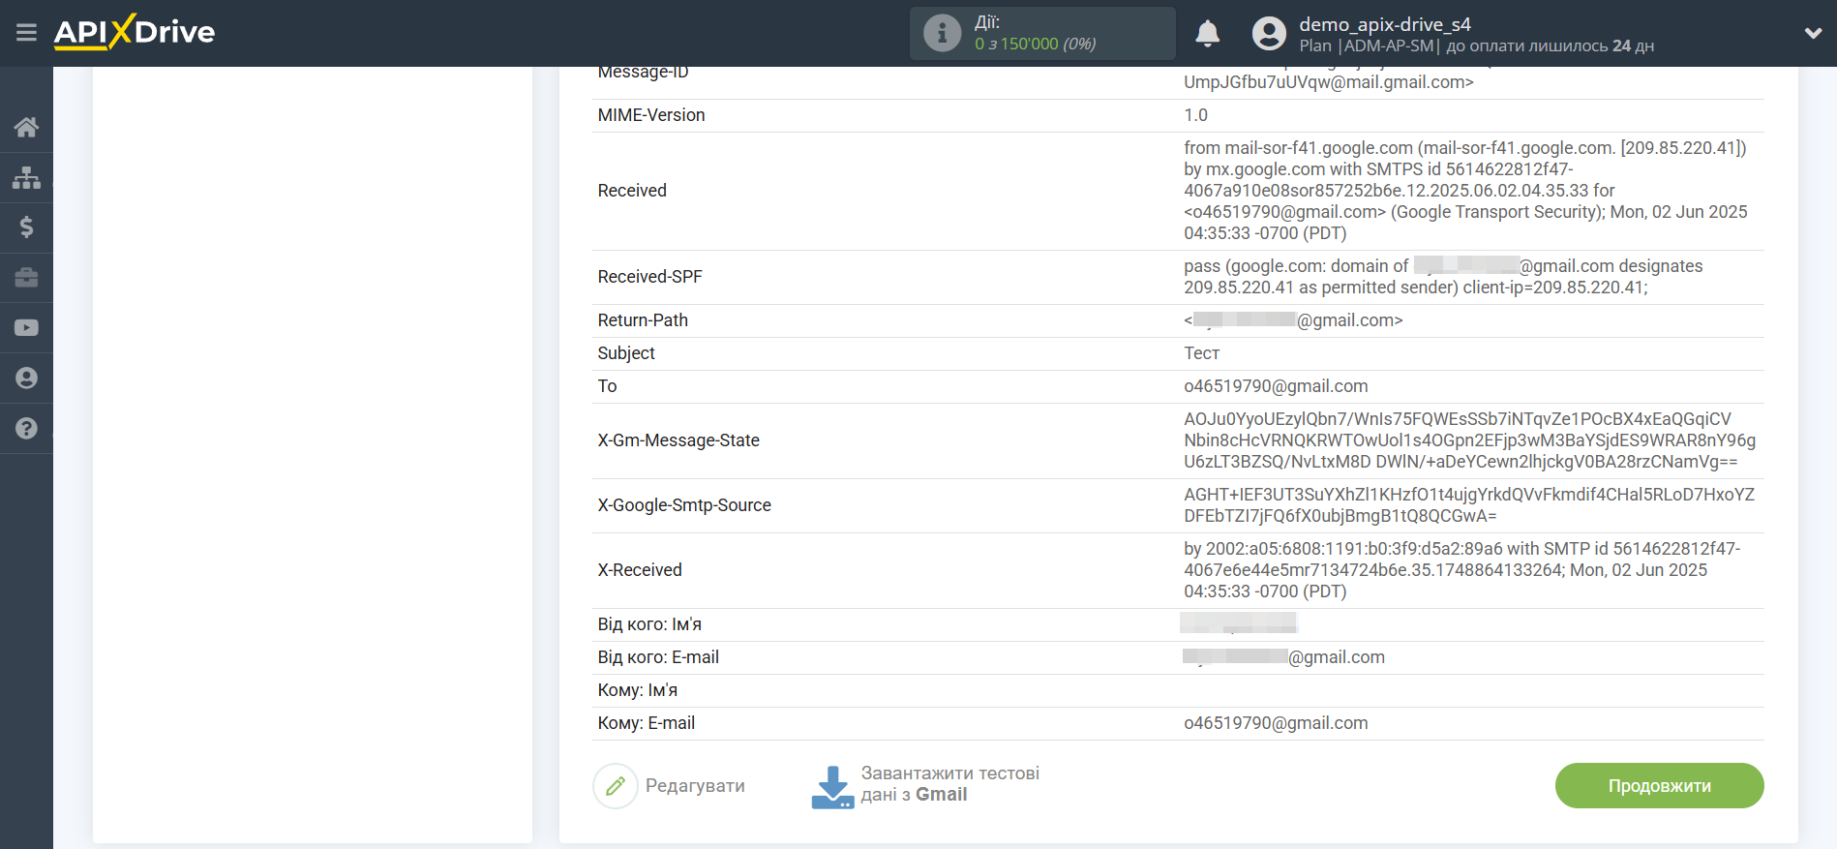
Task: Click the info icon in actions counter
Action: (x=942, y=34)
